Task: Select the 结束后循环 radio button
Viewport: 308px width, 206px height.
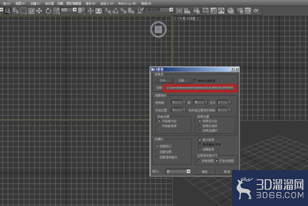Action: 200,131
